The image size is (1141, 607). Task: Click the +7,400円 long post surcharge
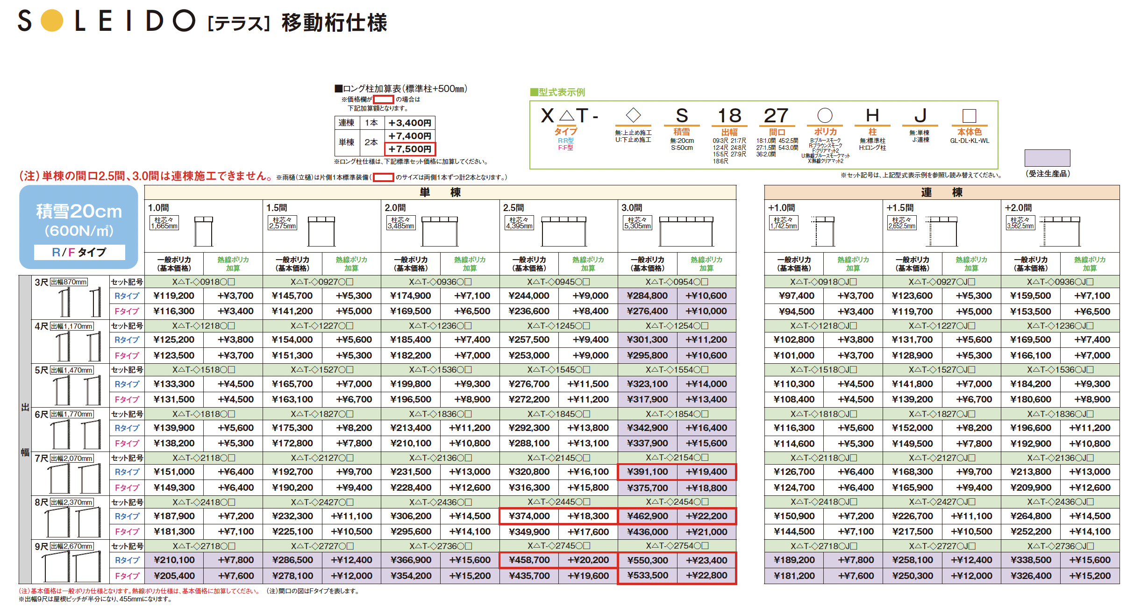pos(410,136)
